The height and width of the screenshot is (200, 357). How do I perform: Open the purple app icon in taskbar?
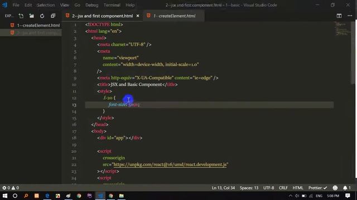point(89,196)
